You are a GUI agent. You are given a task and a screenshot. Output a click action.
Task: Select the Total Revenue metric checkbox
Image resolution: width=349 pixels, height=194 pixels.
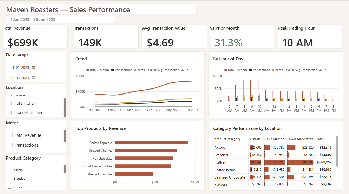coord(10,135)
